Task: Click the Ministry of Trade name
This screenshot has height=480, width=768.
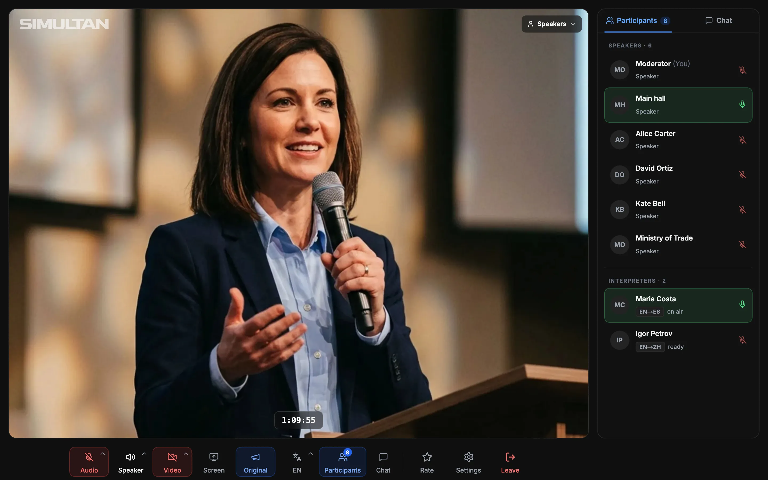Action: coord(664,238)
